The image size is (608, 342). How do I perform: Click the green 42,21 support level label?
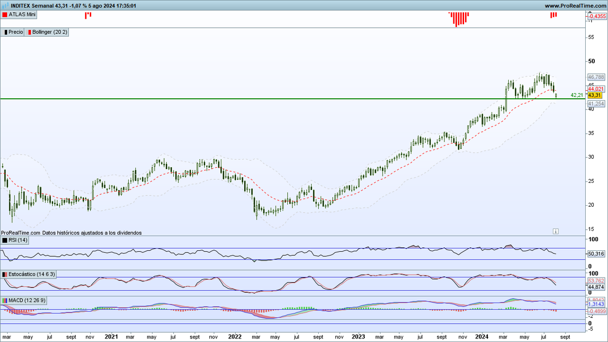(x=577, y=95)
